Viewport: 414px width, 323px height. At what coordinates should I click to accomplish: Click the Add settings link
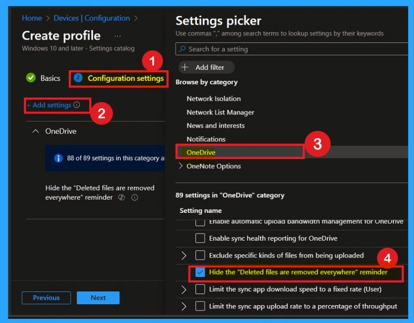(x=52, y=105)
